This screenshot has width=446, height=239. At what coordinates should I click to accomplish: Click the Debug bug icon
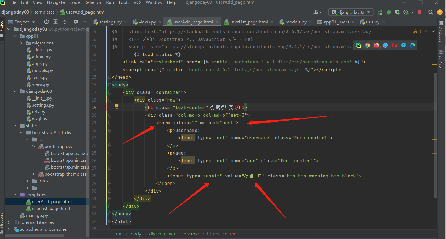coord(389,12)
